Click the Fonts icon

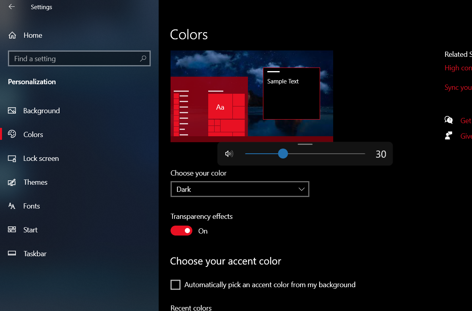pyautogui.click(x=12, y=206)
